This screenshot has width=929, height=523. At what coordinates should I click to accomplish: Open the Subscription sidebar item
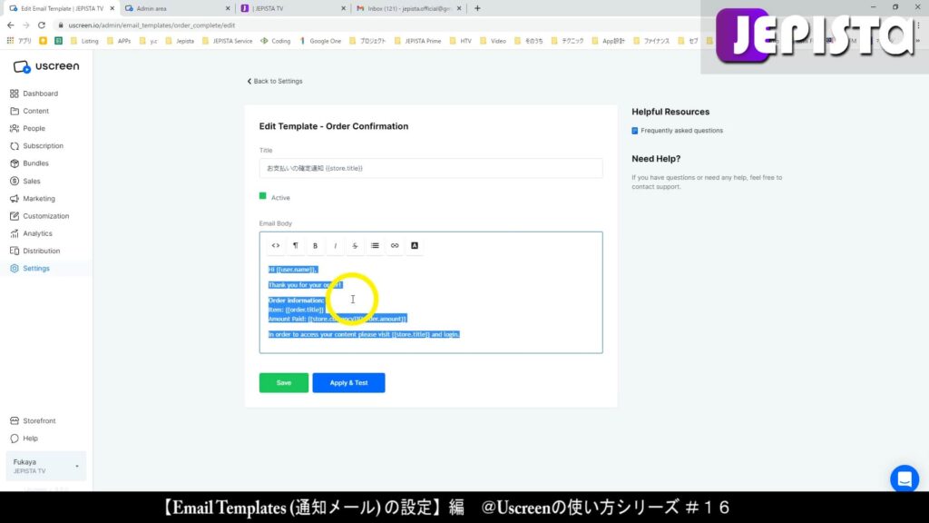click(x=36, y=146)
